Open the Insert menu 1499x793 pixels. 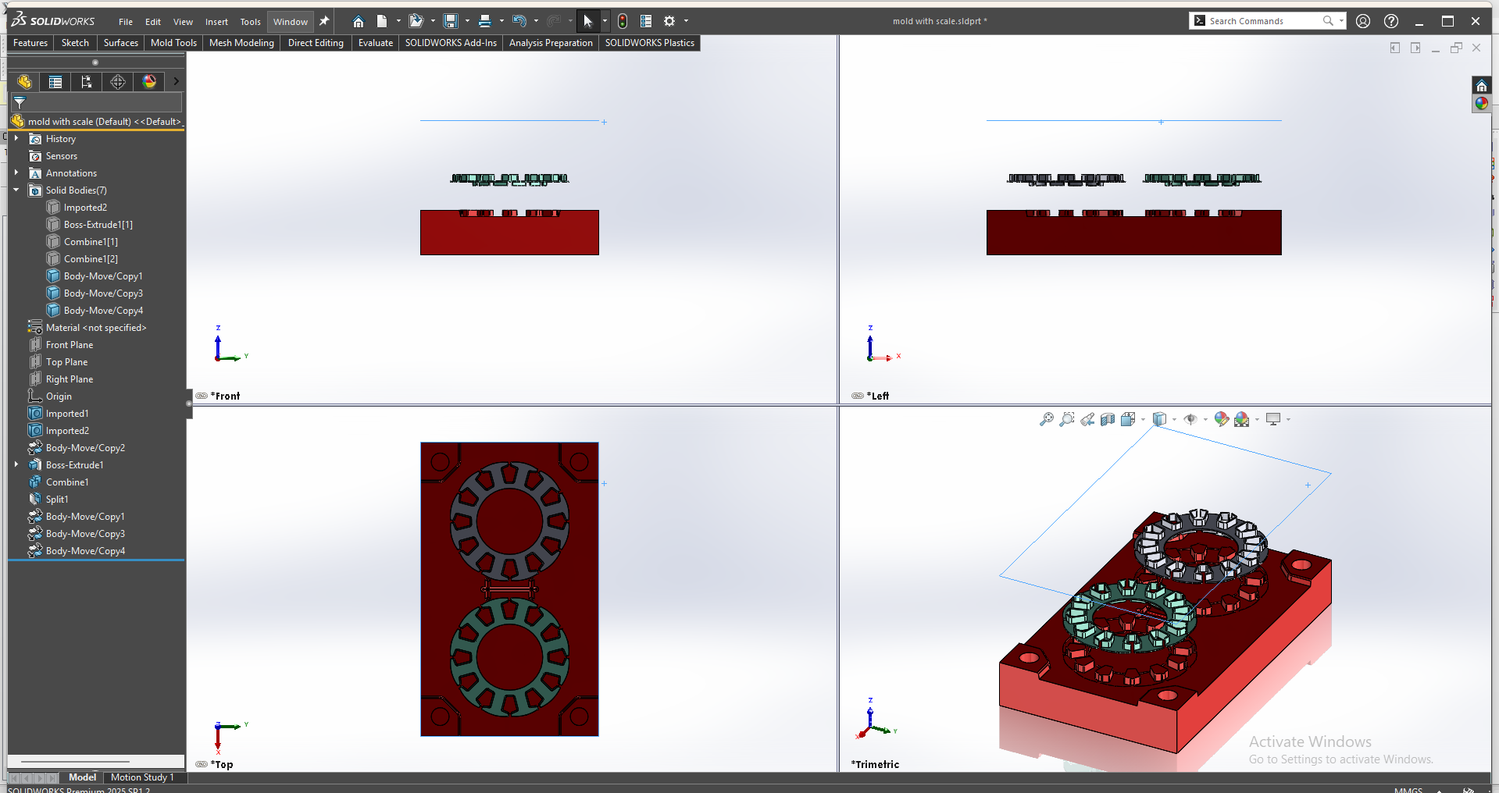click(216, 22)
